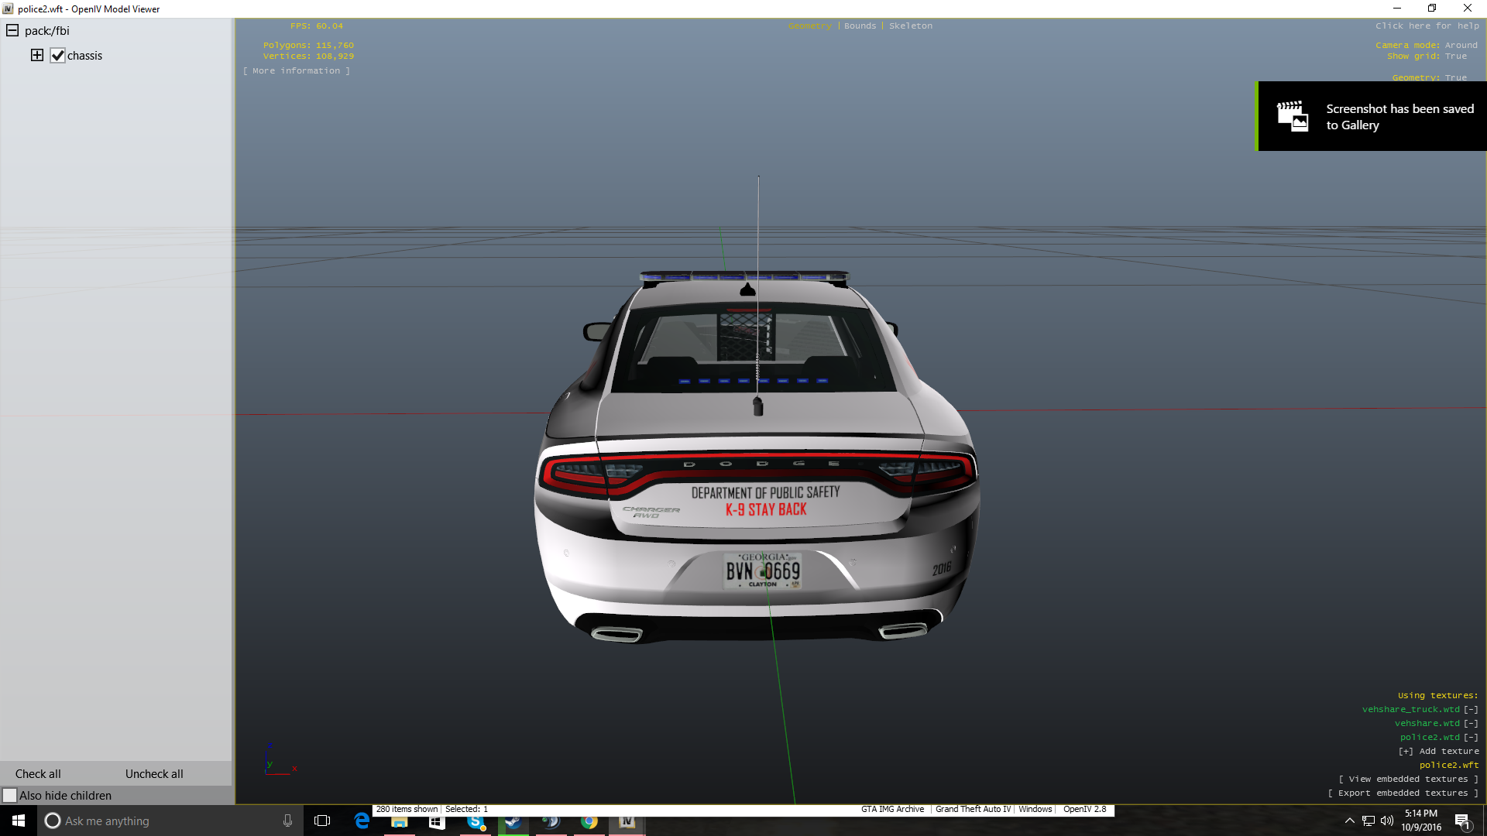Viewport: 1487px width, 836px height.
Task: Enable Also hide children checkbox
Action: click(x=10, y=796)
